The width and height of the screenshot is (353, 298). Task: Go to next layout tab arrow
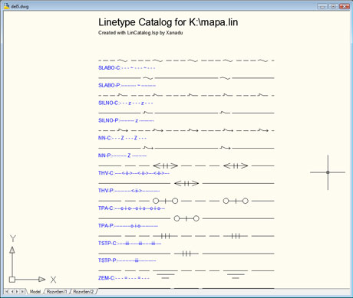(17, 291)
